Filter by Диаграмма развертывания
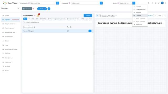Screen dimensions: 168x94 (x=56, y=19)
